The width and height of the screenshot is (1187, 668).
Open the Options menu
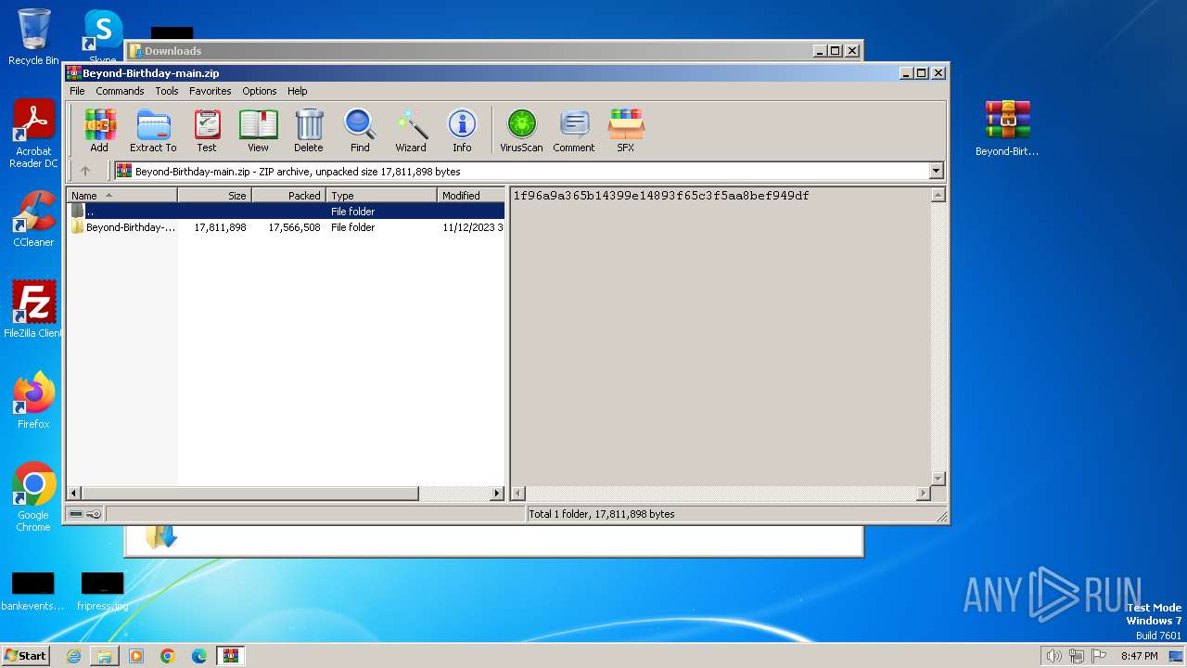tap(260, 91)
